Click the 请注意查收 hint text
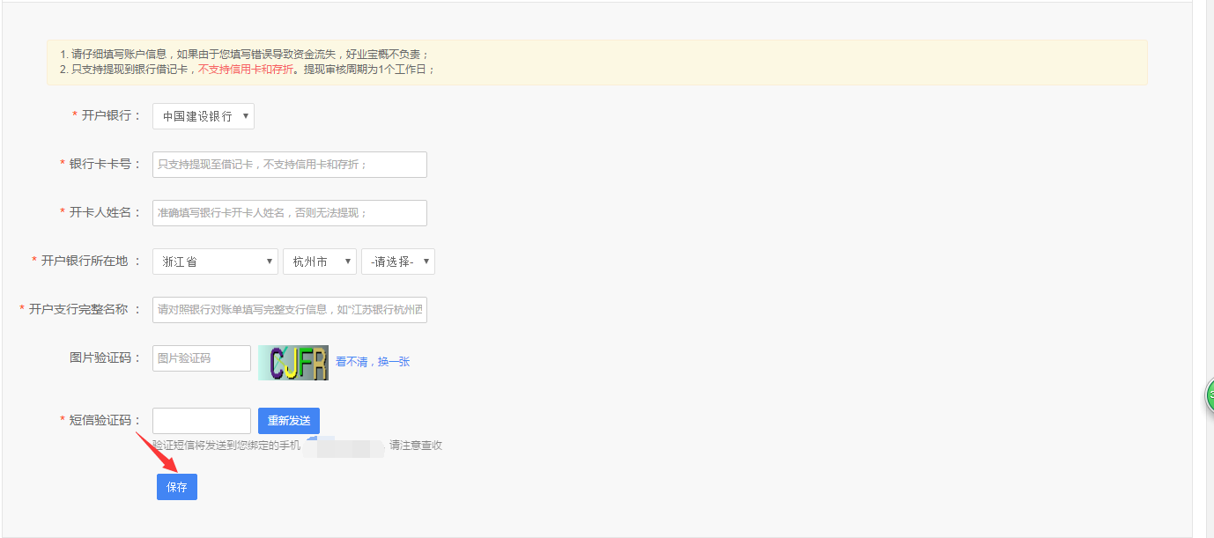Screen dimensions: 1214x538 pos(416,446)
